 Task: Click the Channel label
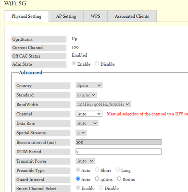(x=43, y=114)
